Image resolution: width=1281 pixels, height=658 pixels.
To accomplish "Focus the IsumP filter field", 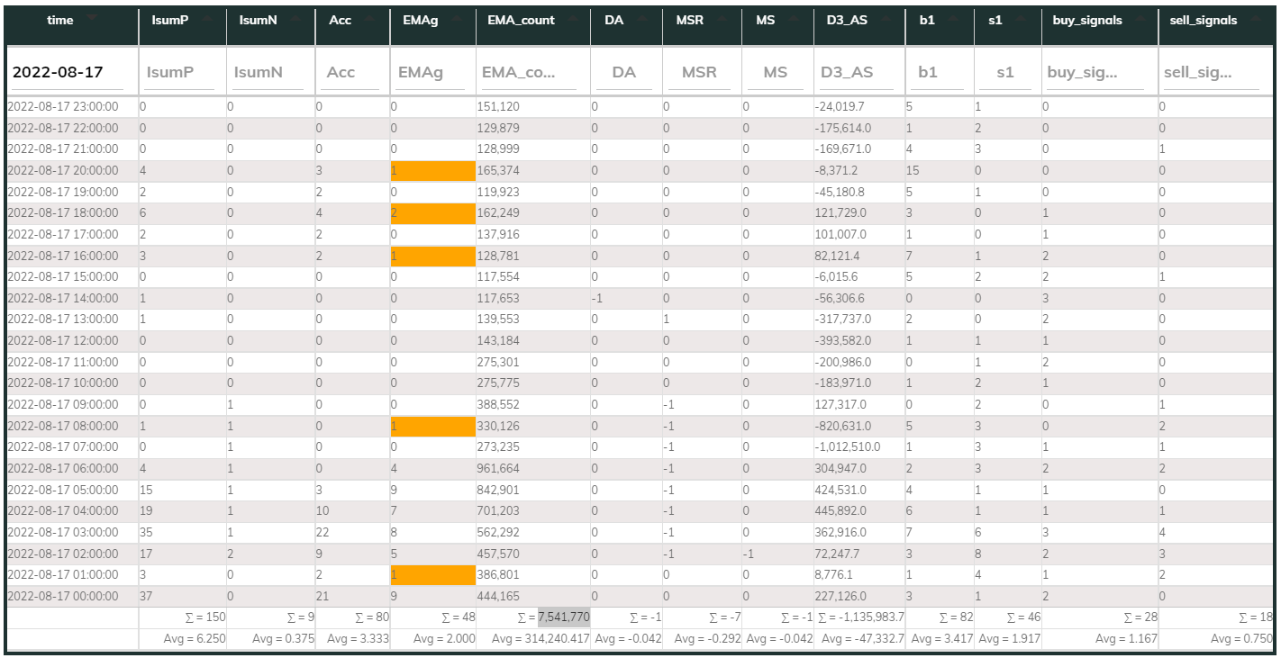I will point(180,72).
